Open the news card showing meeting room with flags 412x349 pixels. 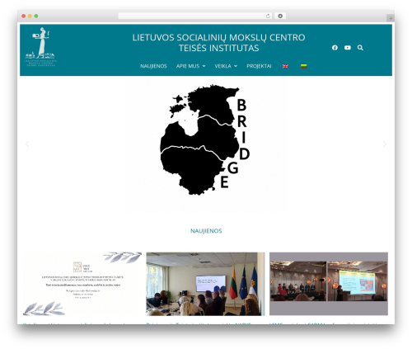click(x=205, y=284)
